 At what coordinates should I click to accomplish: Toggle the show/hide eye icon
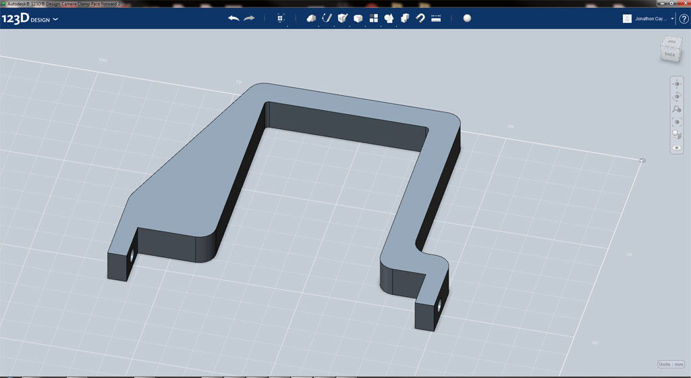(677, 148)
